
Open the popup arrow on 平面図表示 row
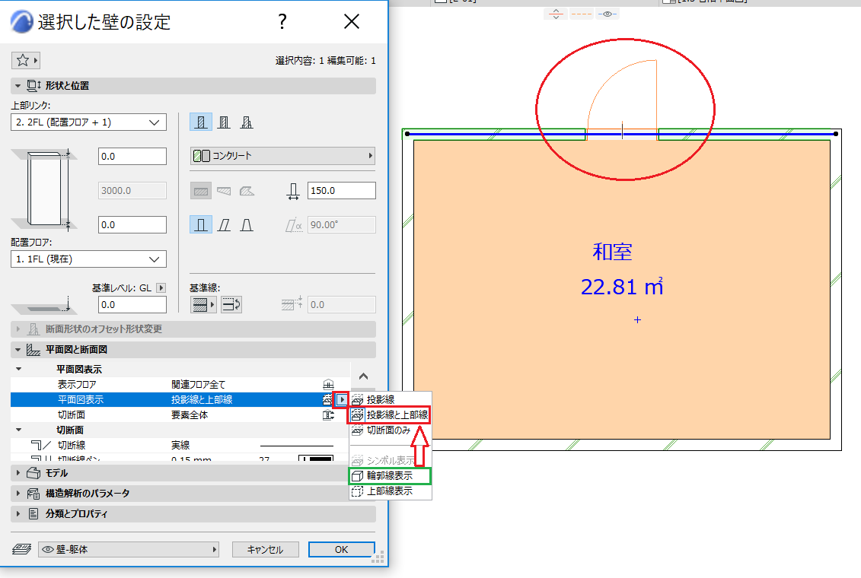pyautogui.click(x=342, y=400)
